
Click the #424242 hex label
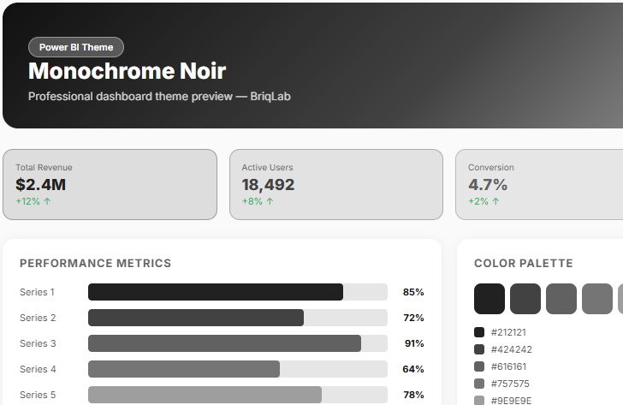tap(511, 349)
